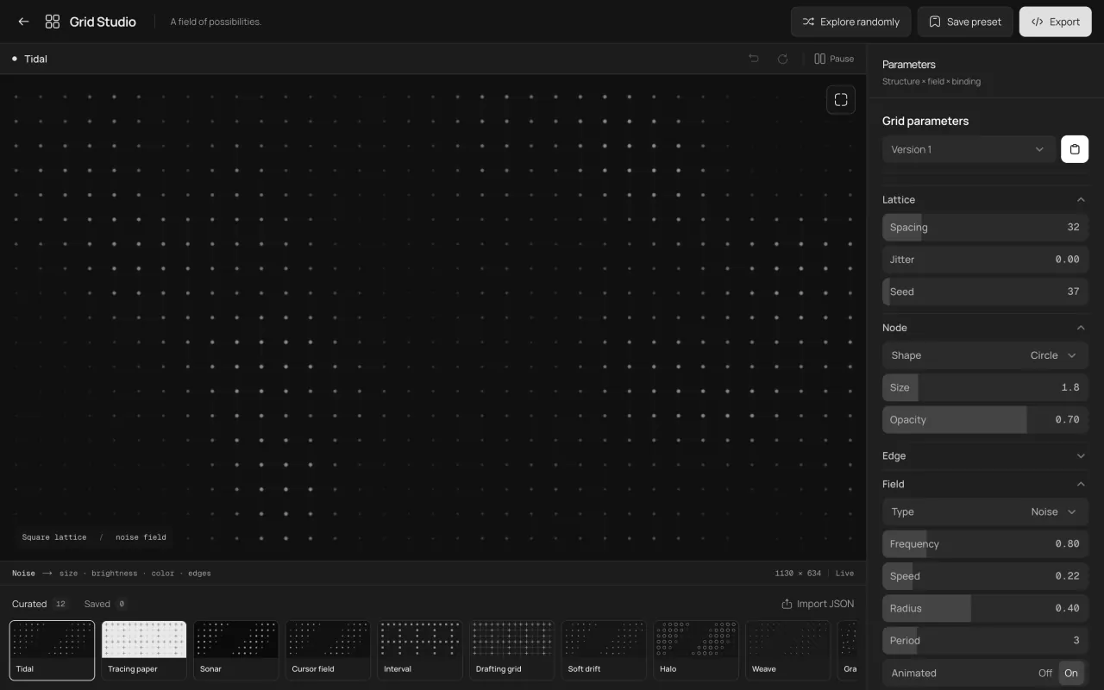The width and height of the screenshot is (1104, 690).
Task: Open the Type dropdown set to Noise
Action: [x=985, y=511]
